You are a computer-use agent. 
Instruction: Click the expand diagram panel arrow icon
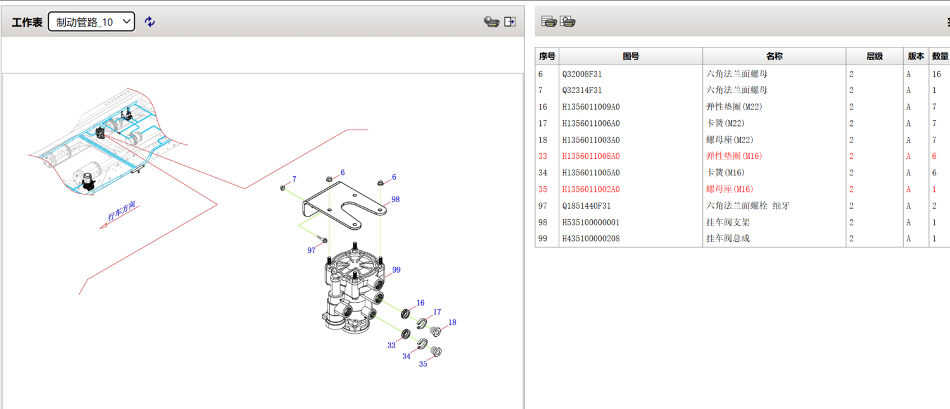tap(510, 22)
